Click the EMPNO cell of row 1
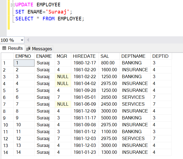The width and height of the screenshot is (183, 159). pos(24,63)
